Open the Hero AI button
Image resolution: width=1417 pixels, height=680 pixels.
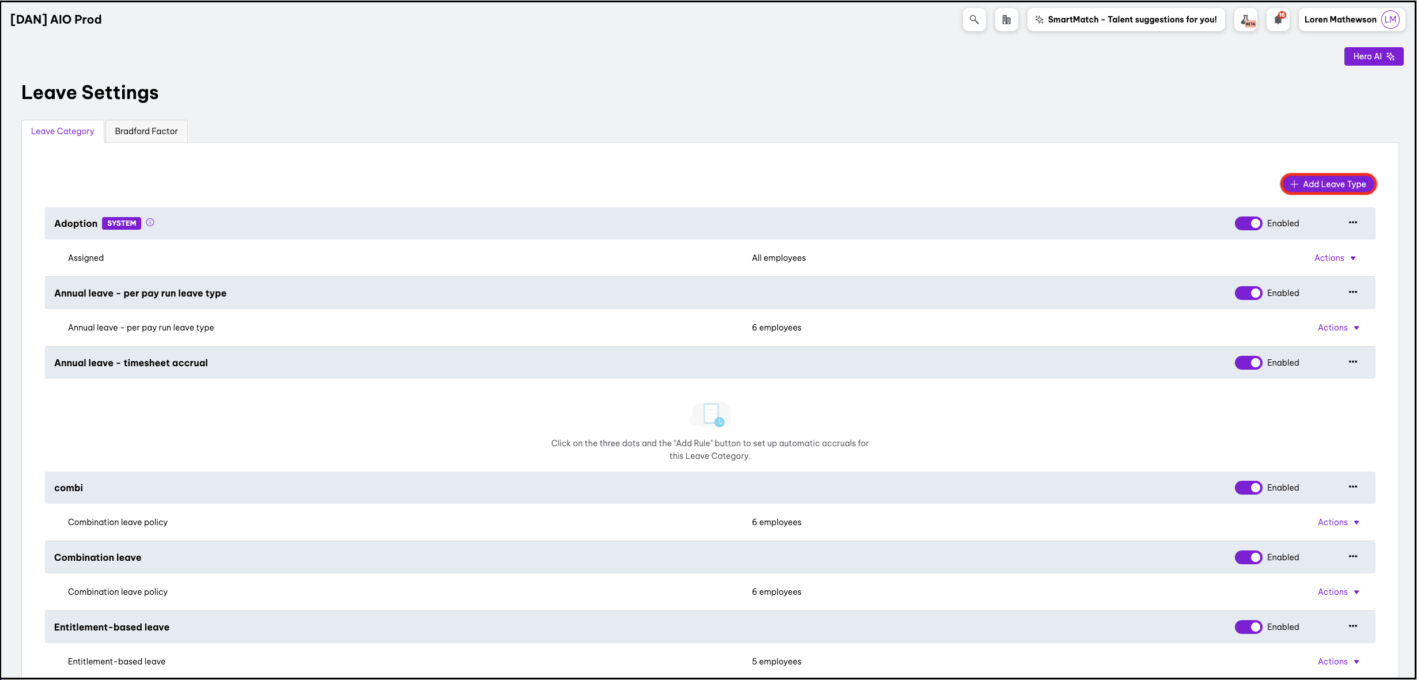[1373, 56]
